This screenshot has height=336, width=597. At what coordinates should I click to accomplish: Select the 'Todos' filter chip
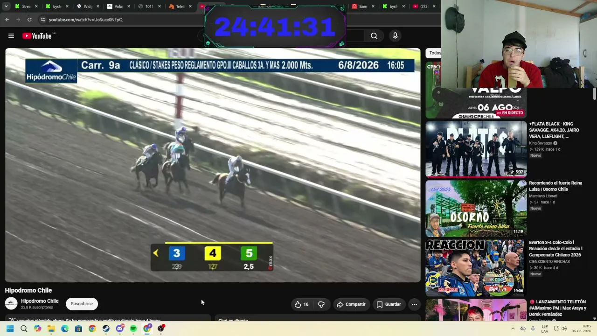point(434,53)
